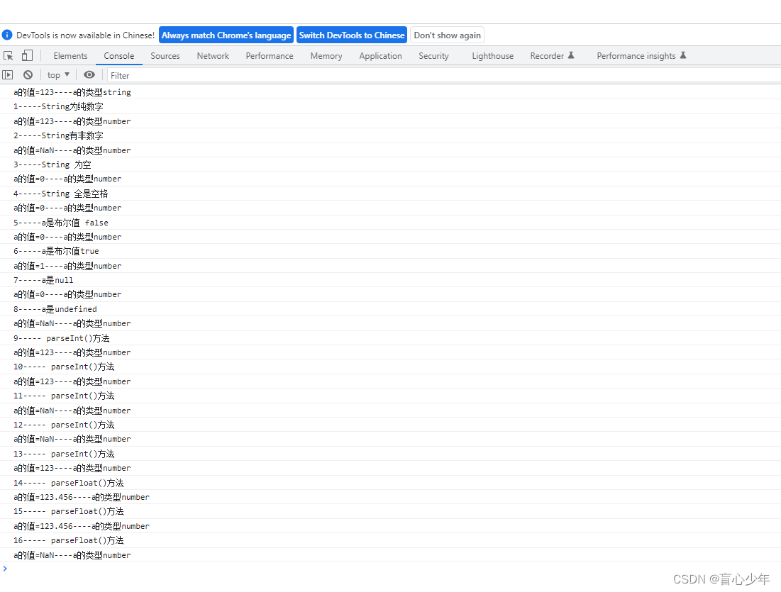This screenshot has width=781, height=592.
Task: Open the Elements tab
Action: pos(70,56)
